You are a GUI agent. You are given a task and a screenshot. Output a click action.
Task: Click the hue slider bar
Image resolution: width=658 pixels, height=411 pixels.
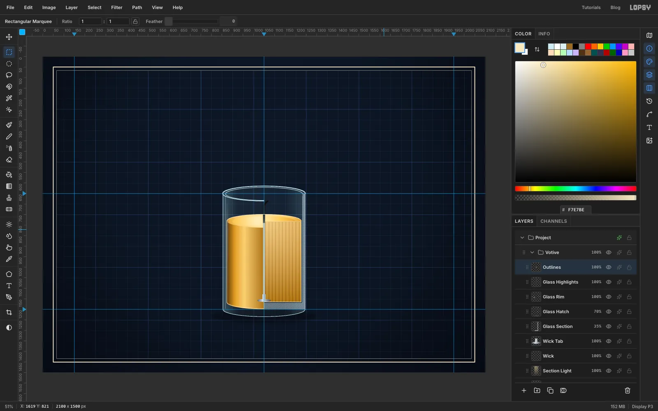576,189
